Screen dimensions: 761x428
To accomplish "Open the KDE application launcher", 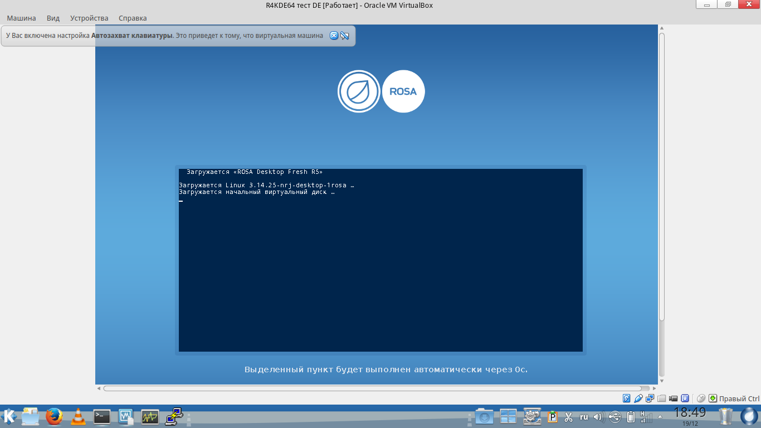I will (9, 416).
